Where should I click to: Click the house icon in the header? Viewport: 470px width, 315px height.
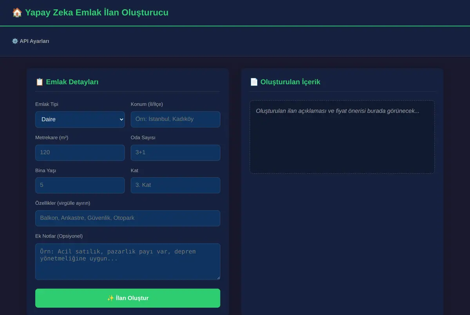click(17, 13)
